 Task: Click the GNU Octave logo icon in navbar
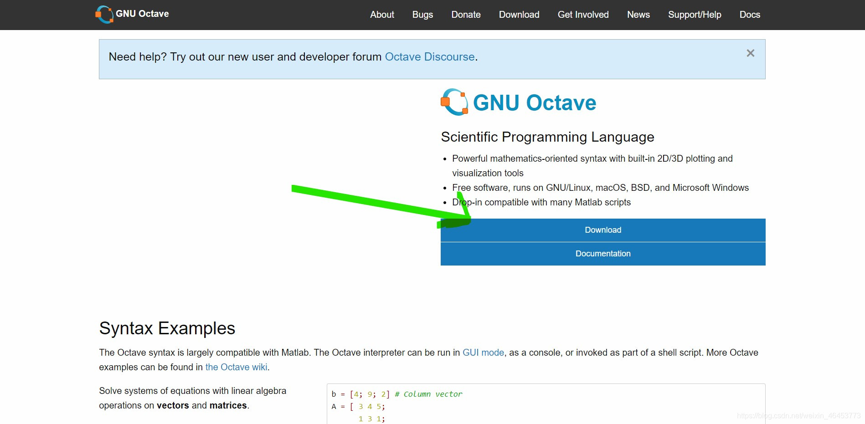tap(104, 14)
